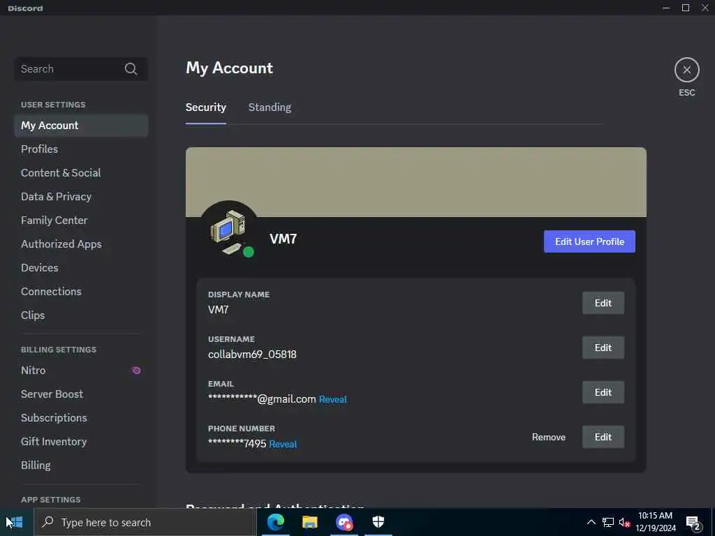Reveal the hidden email address
Image resolution: width=715 pixels, height=536 pixels.
point(332,399)
